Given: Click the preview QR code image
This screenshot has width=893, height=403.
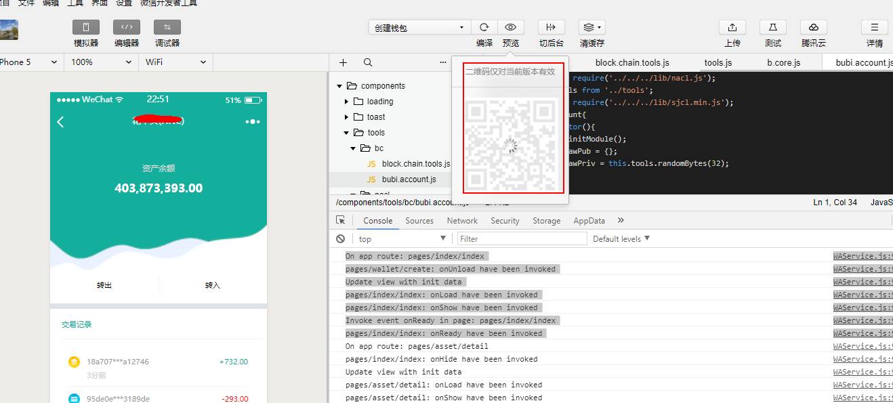Looking at the screenshot, I should (x=513, y=144).
